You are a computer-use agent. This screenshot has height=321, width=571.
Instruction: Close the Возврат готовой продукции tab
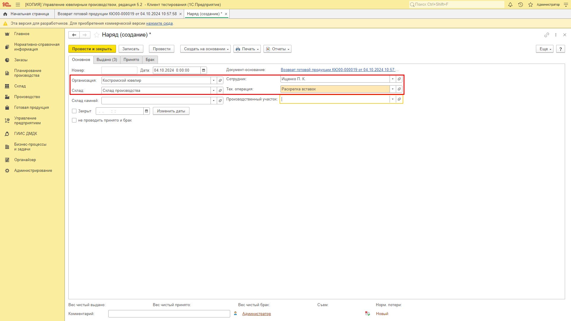[x=181, y=14]
